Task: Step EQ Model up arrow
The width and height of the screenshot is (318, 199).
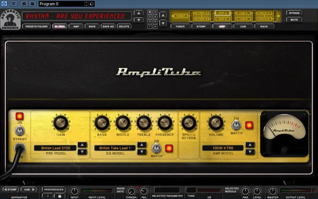Action: tap(142, 145)
